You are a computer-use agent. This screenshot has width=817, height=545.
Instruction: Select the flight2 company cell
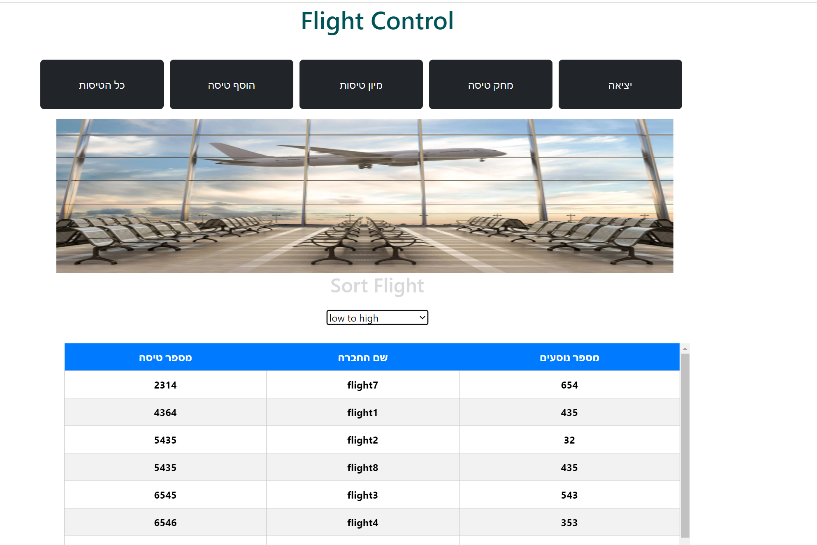[x=363, y=440]
